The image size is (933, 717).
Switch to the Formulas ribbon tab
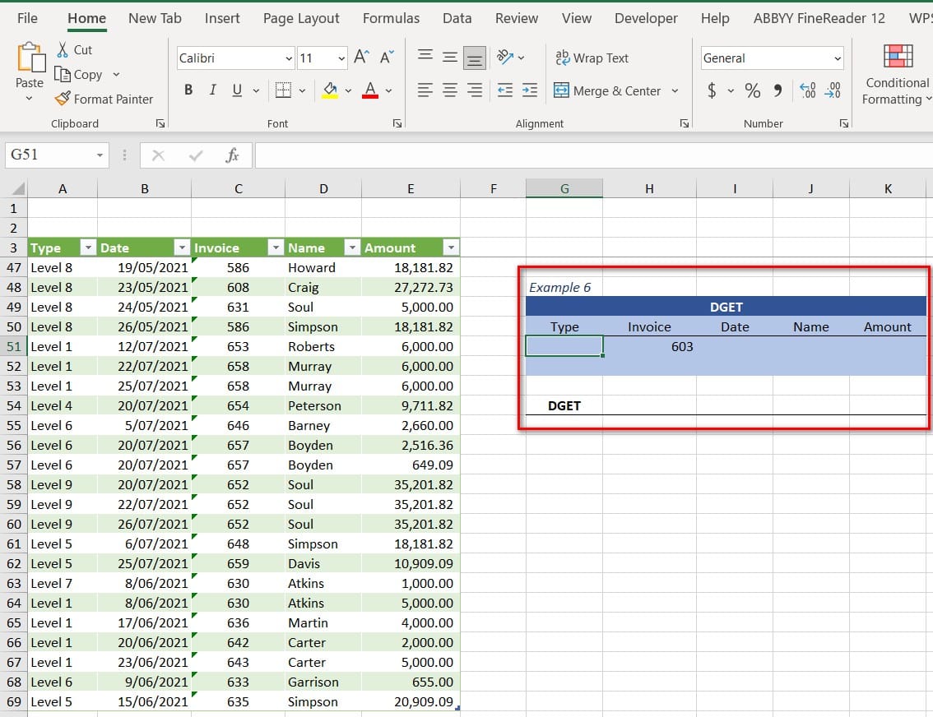[391, 18]
